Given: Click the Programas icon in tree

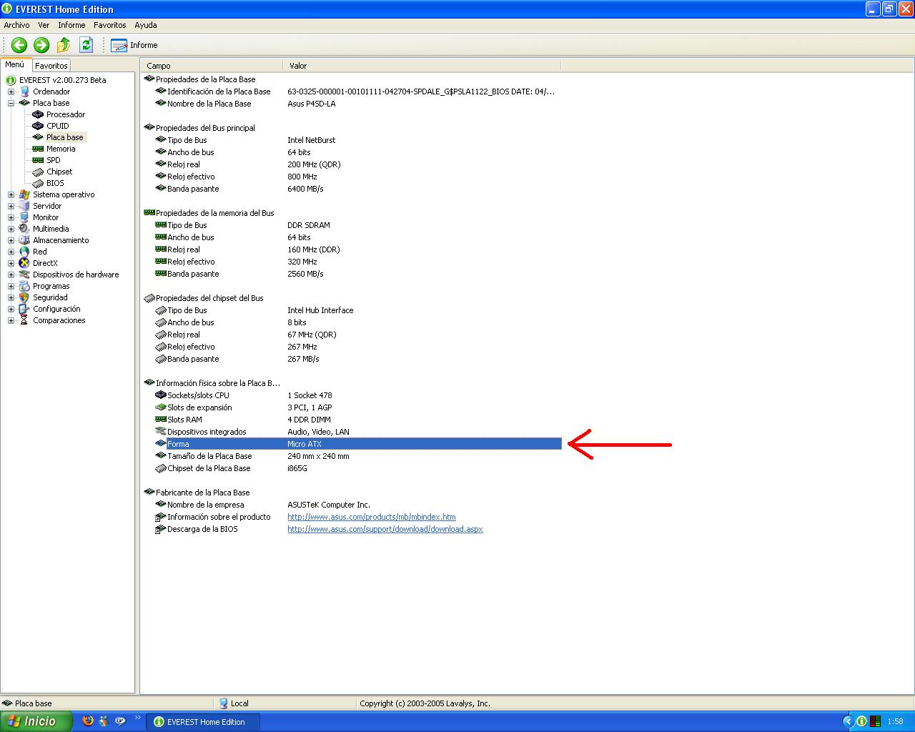Looking at the screenshot, I should point(24,286).
